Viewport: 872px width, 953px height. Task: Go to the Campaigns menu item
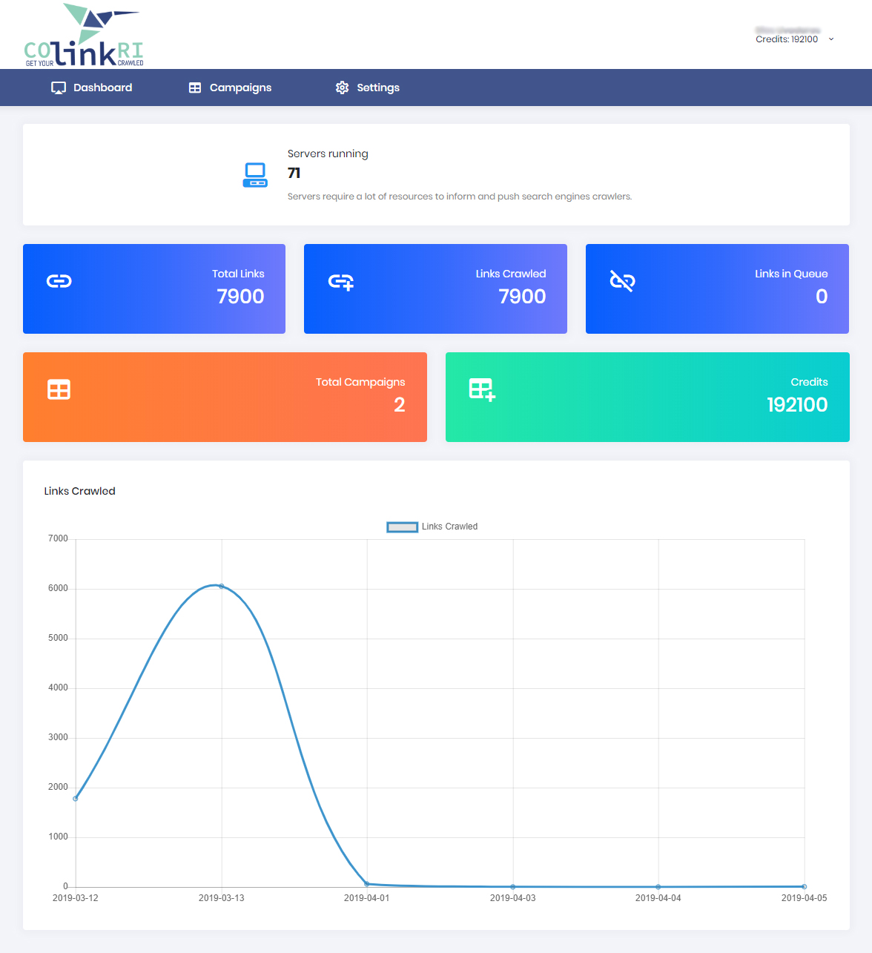[x=240, y=88]
